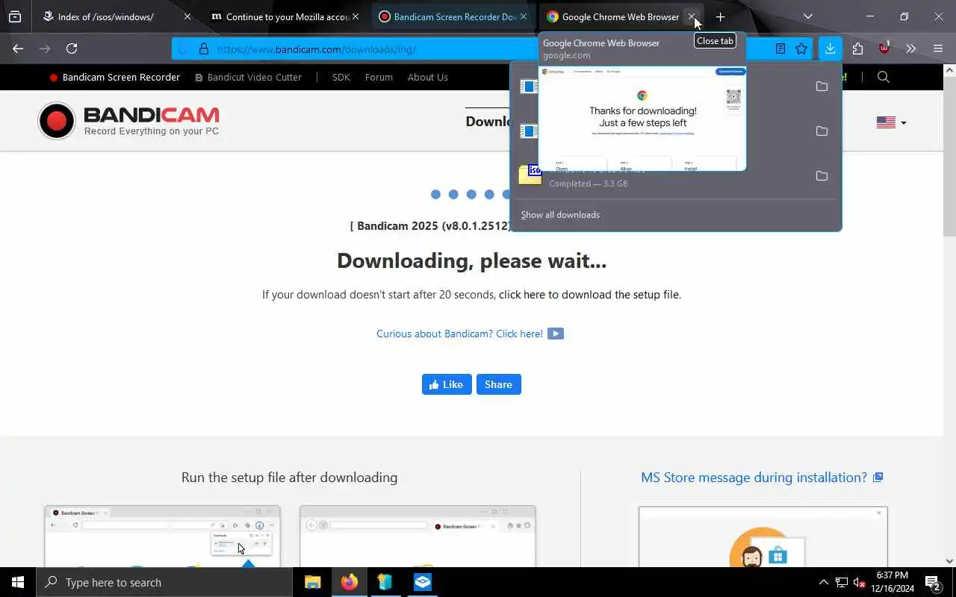Click the Facebook Share button
The height and width of the screenshot is (597, 956).
coord(498,384)
